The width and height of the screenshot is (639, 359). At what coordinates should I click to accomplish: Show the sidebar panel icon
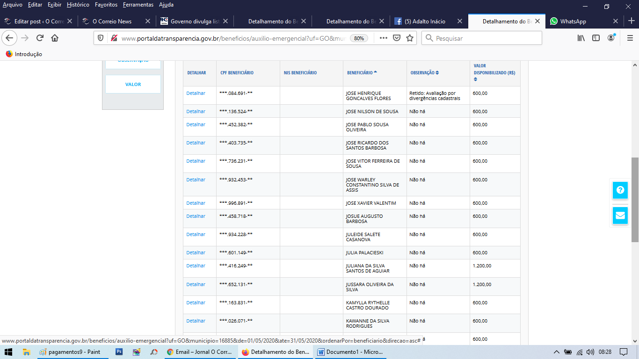(596, 38)
